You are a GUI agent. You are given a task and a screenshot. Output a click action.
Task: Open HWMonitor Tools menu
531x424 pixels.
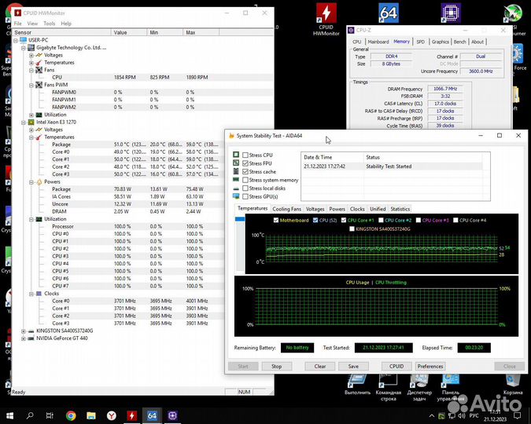[x=49, y=24]
